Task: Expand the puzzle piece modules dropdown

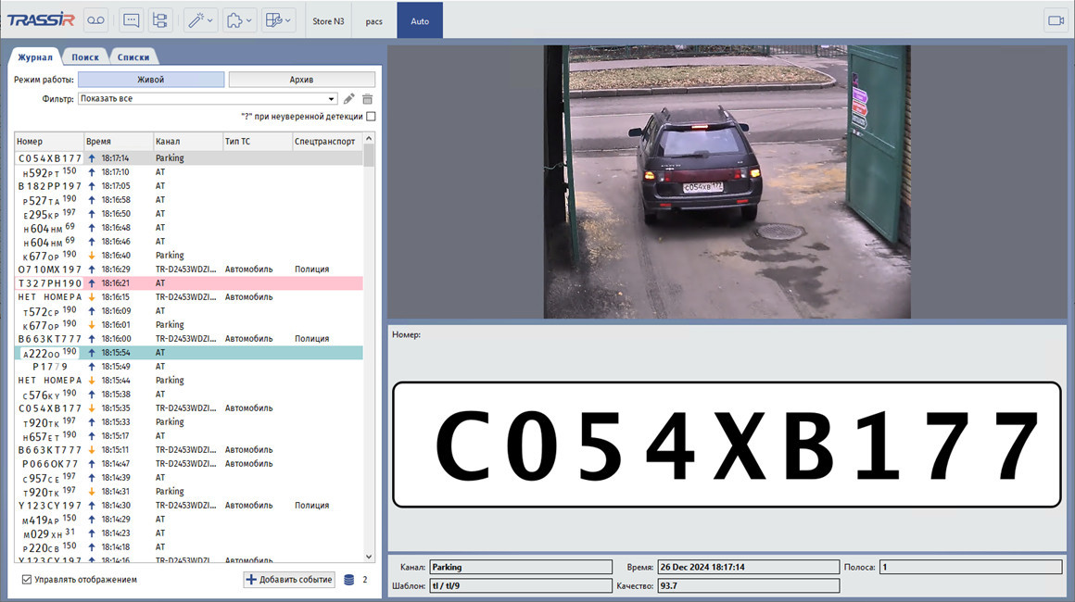Action: (x=239, y=20)
